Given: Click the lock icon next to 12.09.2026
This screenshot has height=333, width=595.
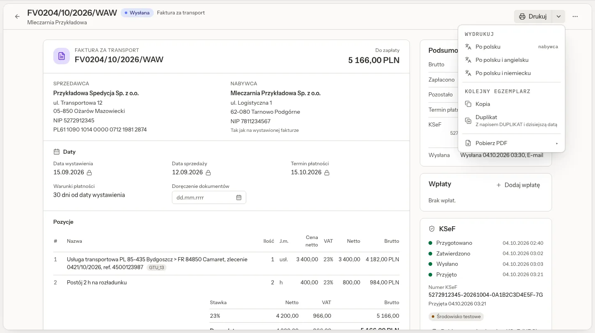Looking at the screenshot, I should point(208,173).
